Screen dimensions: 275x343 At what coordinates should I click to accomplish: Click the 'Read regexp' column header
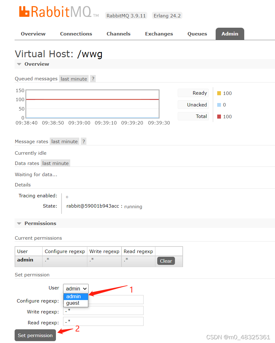click(138, 251)
